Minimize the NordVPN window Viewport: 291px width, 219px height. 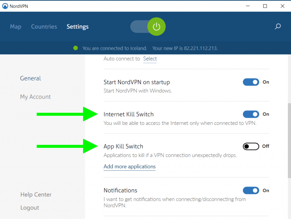coord(247,6)
